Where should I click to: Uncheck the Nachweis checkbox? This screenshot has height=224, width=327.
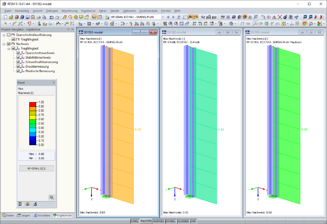click(9, 44)
